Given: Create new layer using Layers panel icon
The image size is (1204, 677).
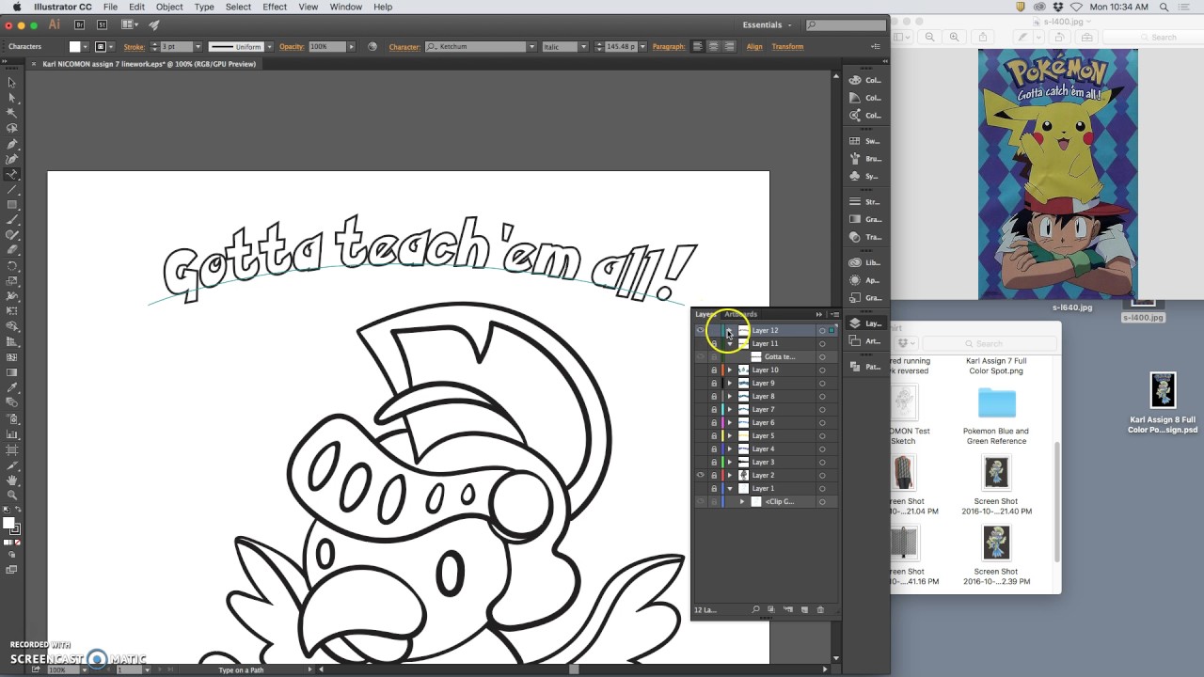Looking at the screenshot, I should click(x=804, y=610).
